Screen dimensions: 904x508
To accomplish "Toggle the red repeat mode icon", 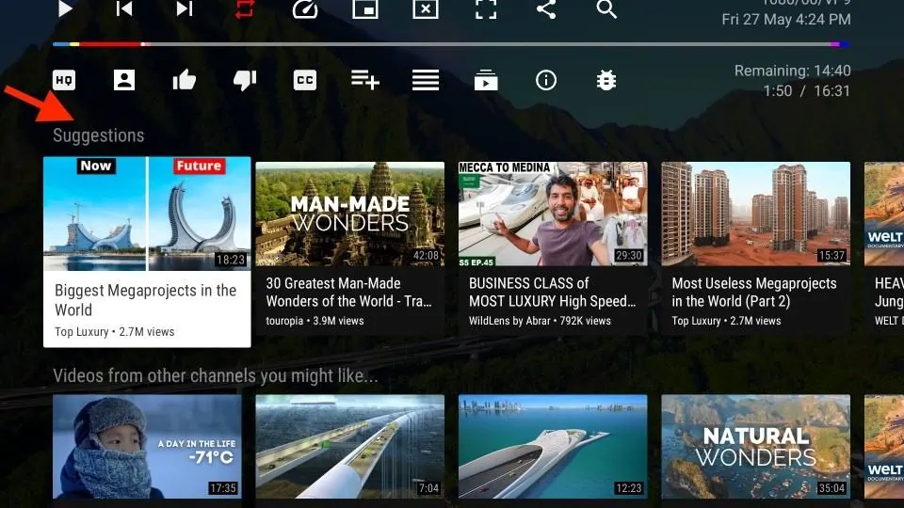I will coord(245,8).
